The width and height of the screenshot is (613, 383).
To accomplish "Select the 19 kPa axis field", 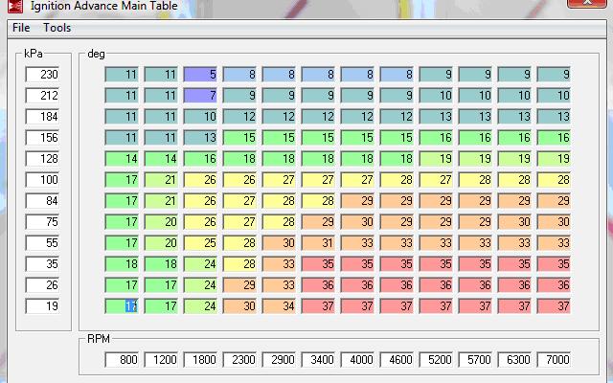I will [42, 306].
